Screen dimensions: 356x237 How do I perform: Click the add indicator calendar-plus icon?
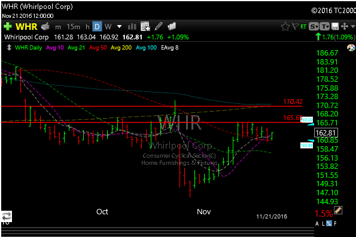tap(145, 26)
